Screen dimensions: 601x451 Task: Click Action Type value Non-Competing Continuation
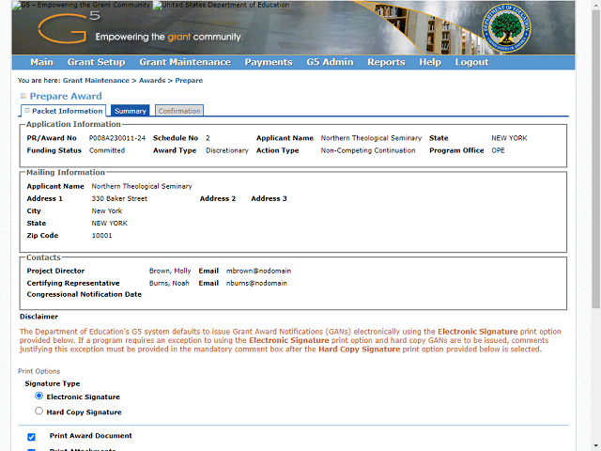368,150
